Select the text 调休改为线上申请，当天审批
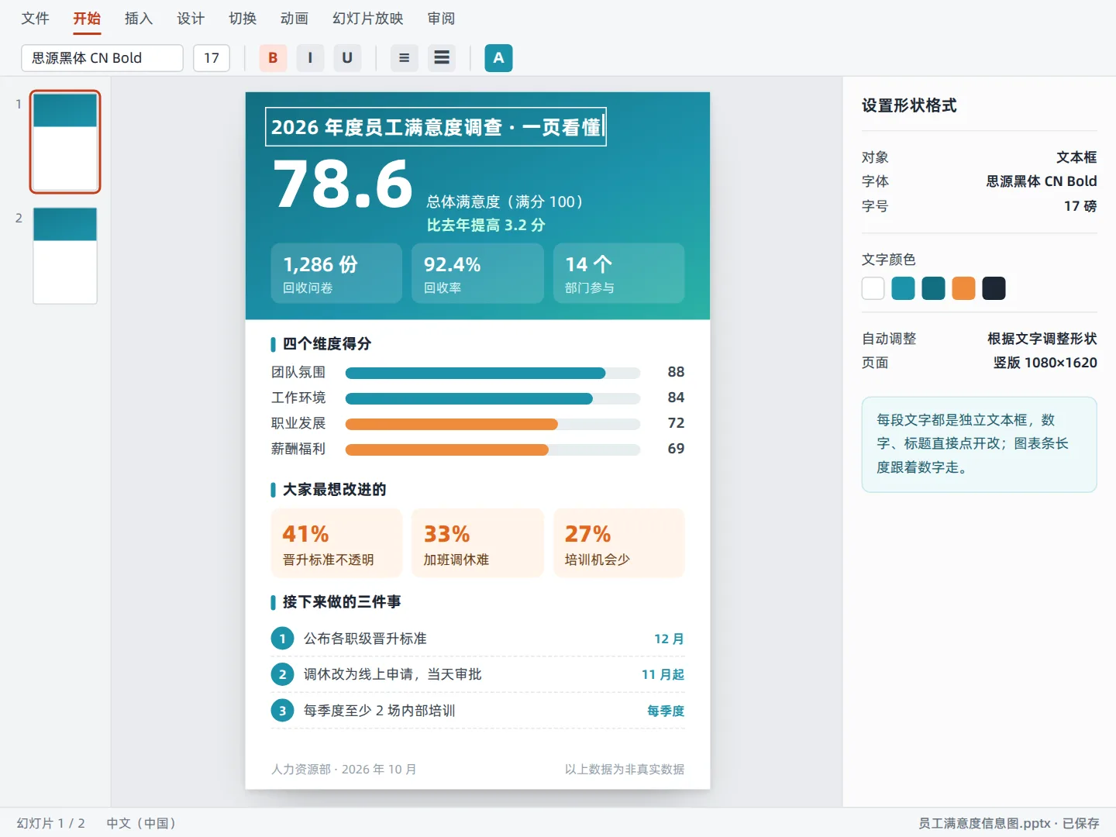 [x=393, y=674]
